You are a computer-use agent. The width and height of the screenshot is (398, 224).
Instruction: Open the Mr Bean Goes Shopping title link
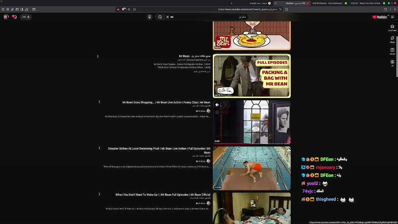click(166, 102)
